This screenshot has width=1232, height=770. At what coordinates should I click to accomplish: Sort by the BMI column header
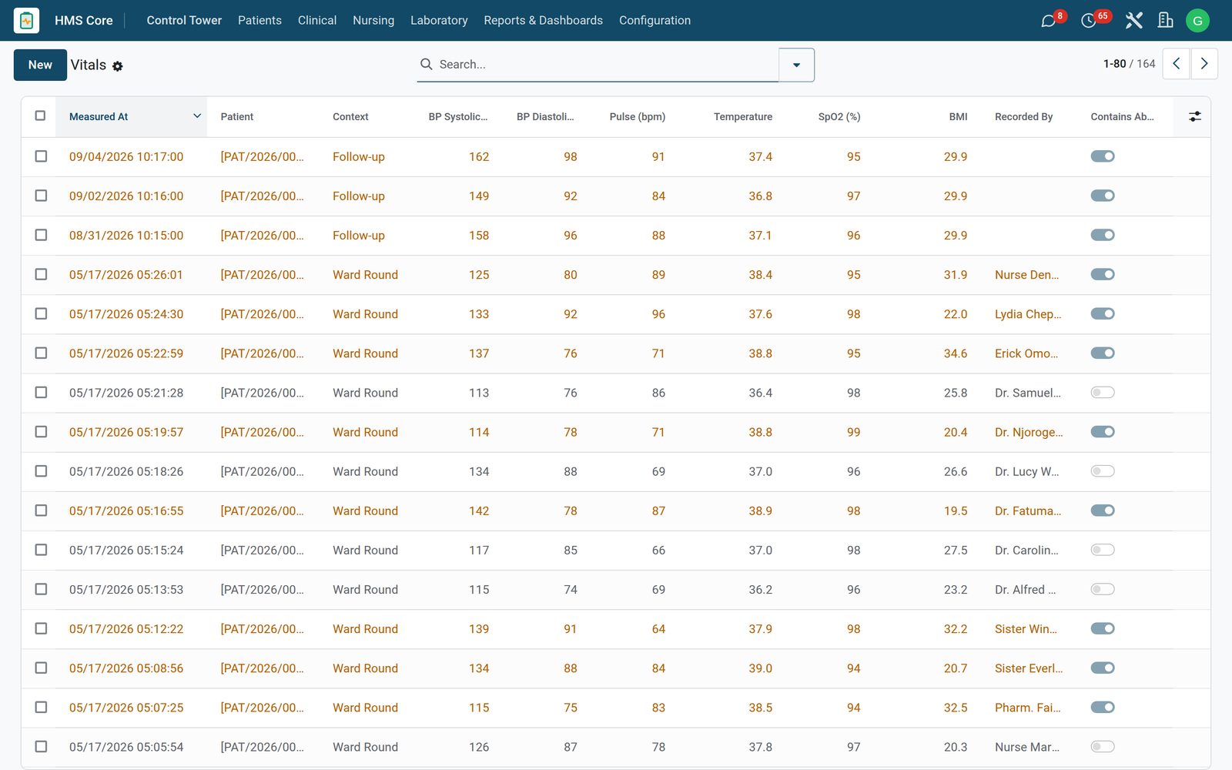click(958, 116)
